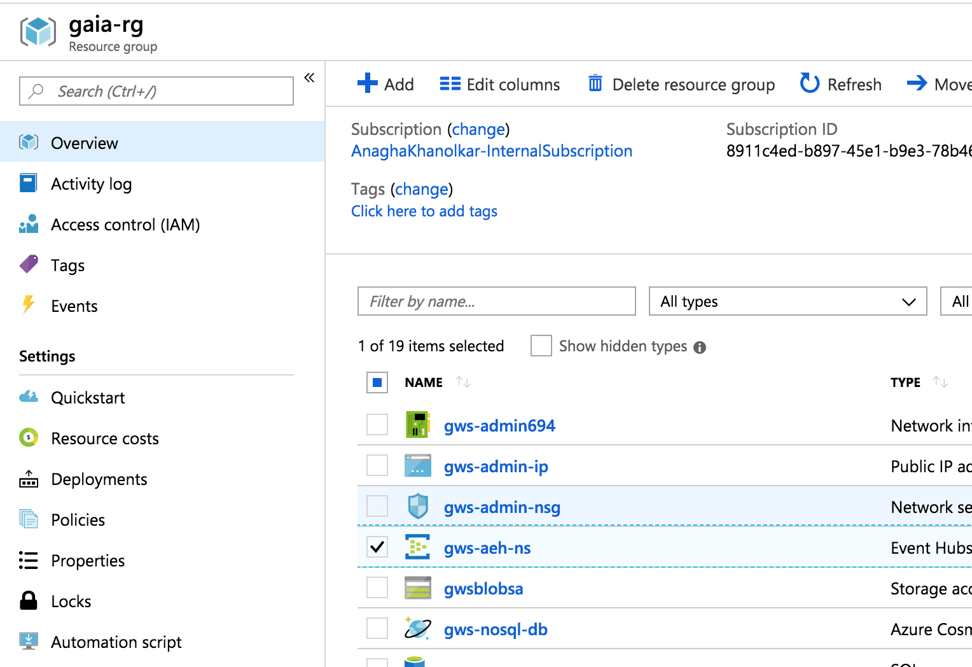Click the Edit columns icon
The image size is (972, 667).
click(450, 83)
